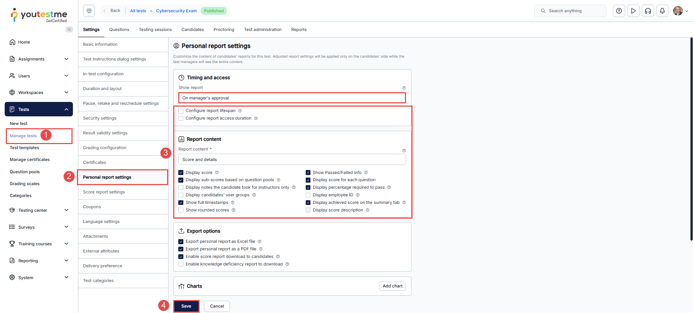Collapse the sidebar with the double-chevron icon
This screenshot has width=693, height=313.
(x=69, y=30)
